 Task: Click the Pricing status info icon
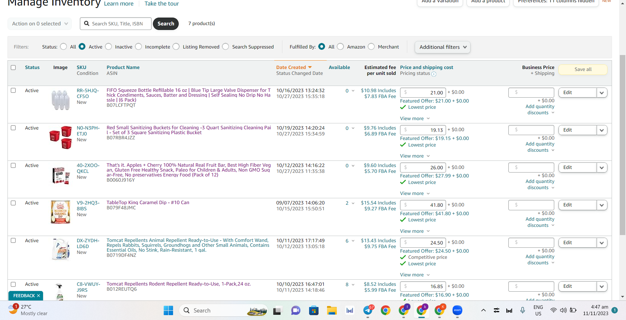pos(434,74)
